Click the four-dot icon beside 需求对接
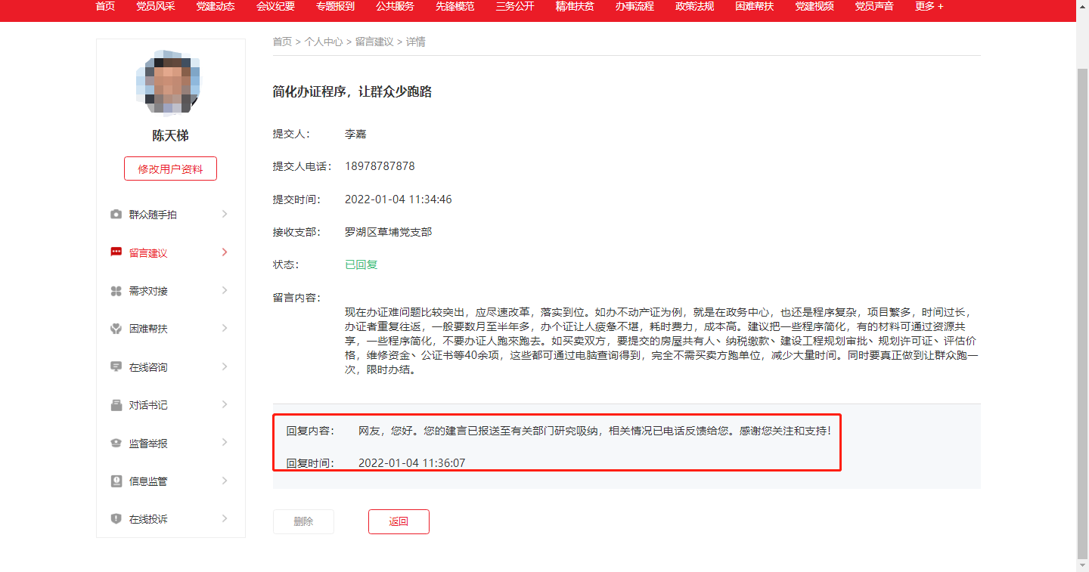1089x572 pixels. coord(116,291)
